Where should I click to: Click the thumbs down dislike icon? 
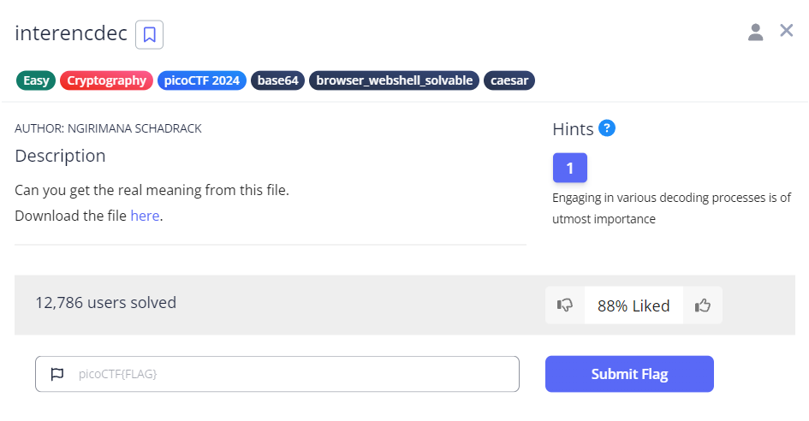click(565, 305)
